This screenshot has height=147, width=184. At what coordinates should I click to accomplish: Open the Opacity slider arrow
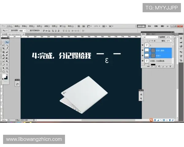172,37
